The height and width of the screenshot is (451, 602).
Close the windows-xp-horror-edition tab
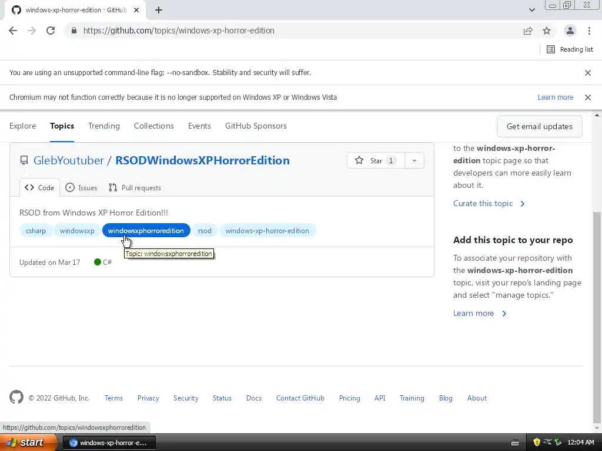point(136,11)
